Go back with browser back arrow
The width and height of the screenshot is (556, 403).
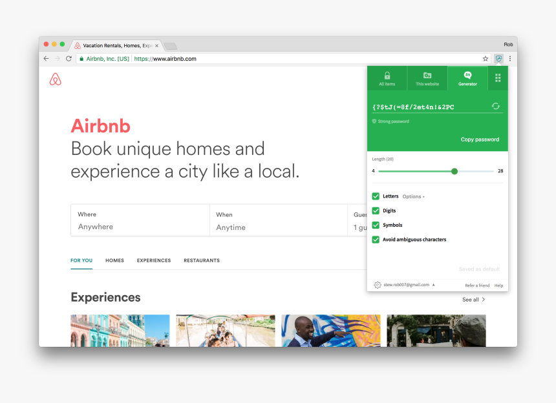tap(46, 58)
